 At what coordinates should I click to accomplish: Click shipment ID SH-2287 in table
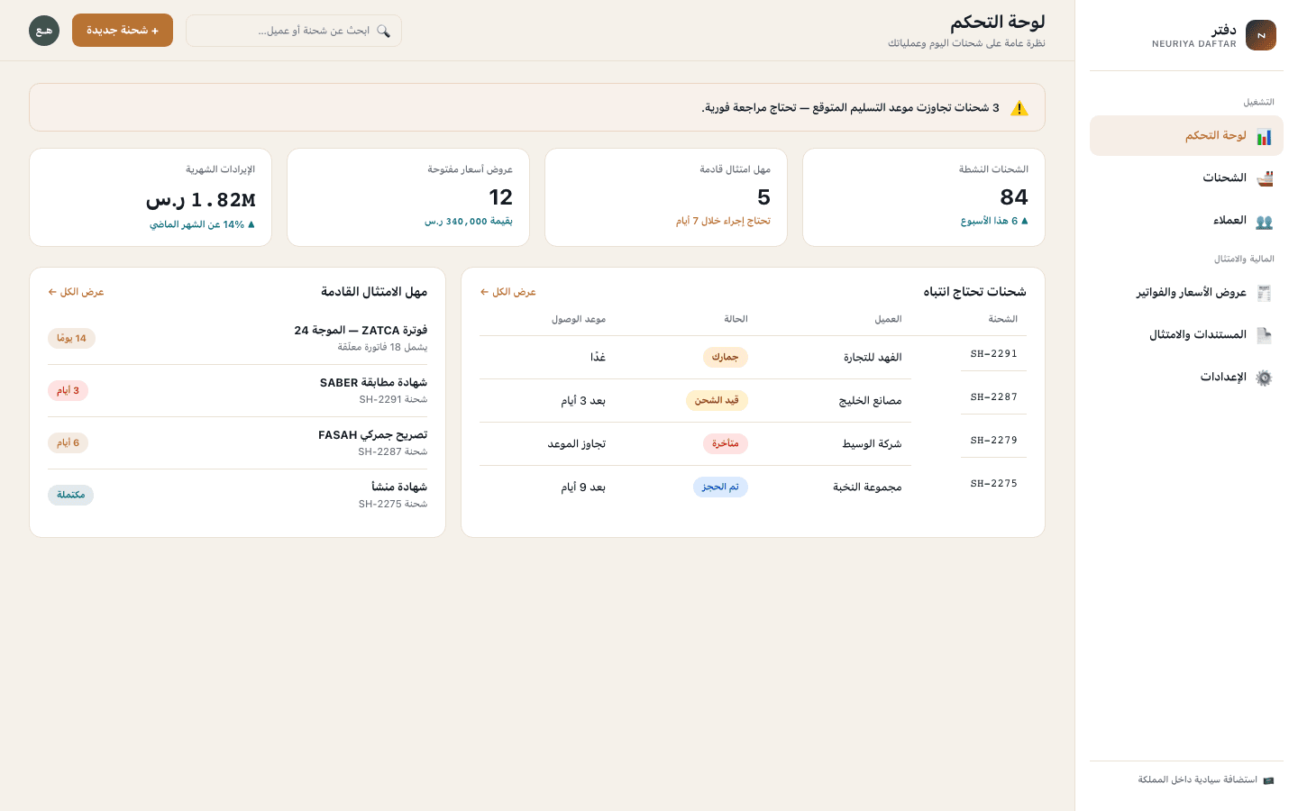point(993,397)
